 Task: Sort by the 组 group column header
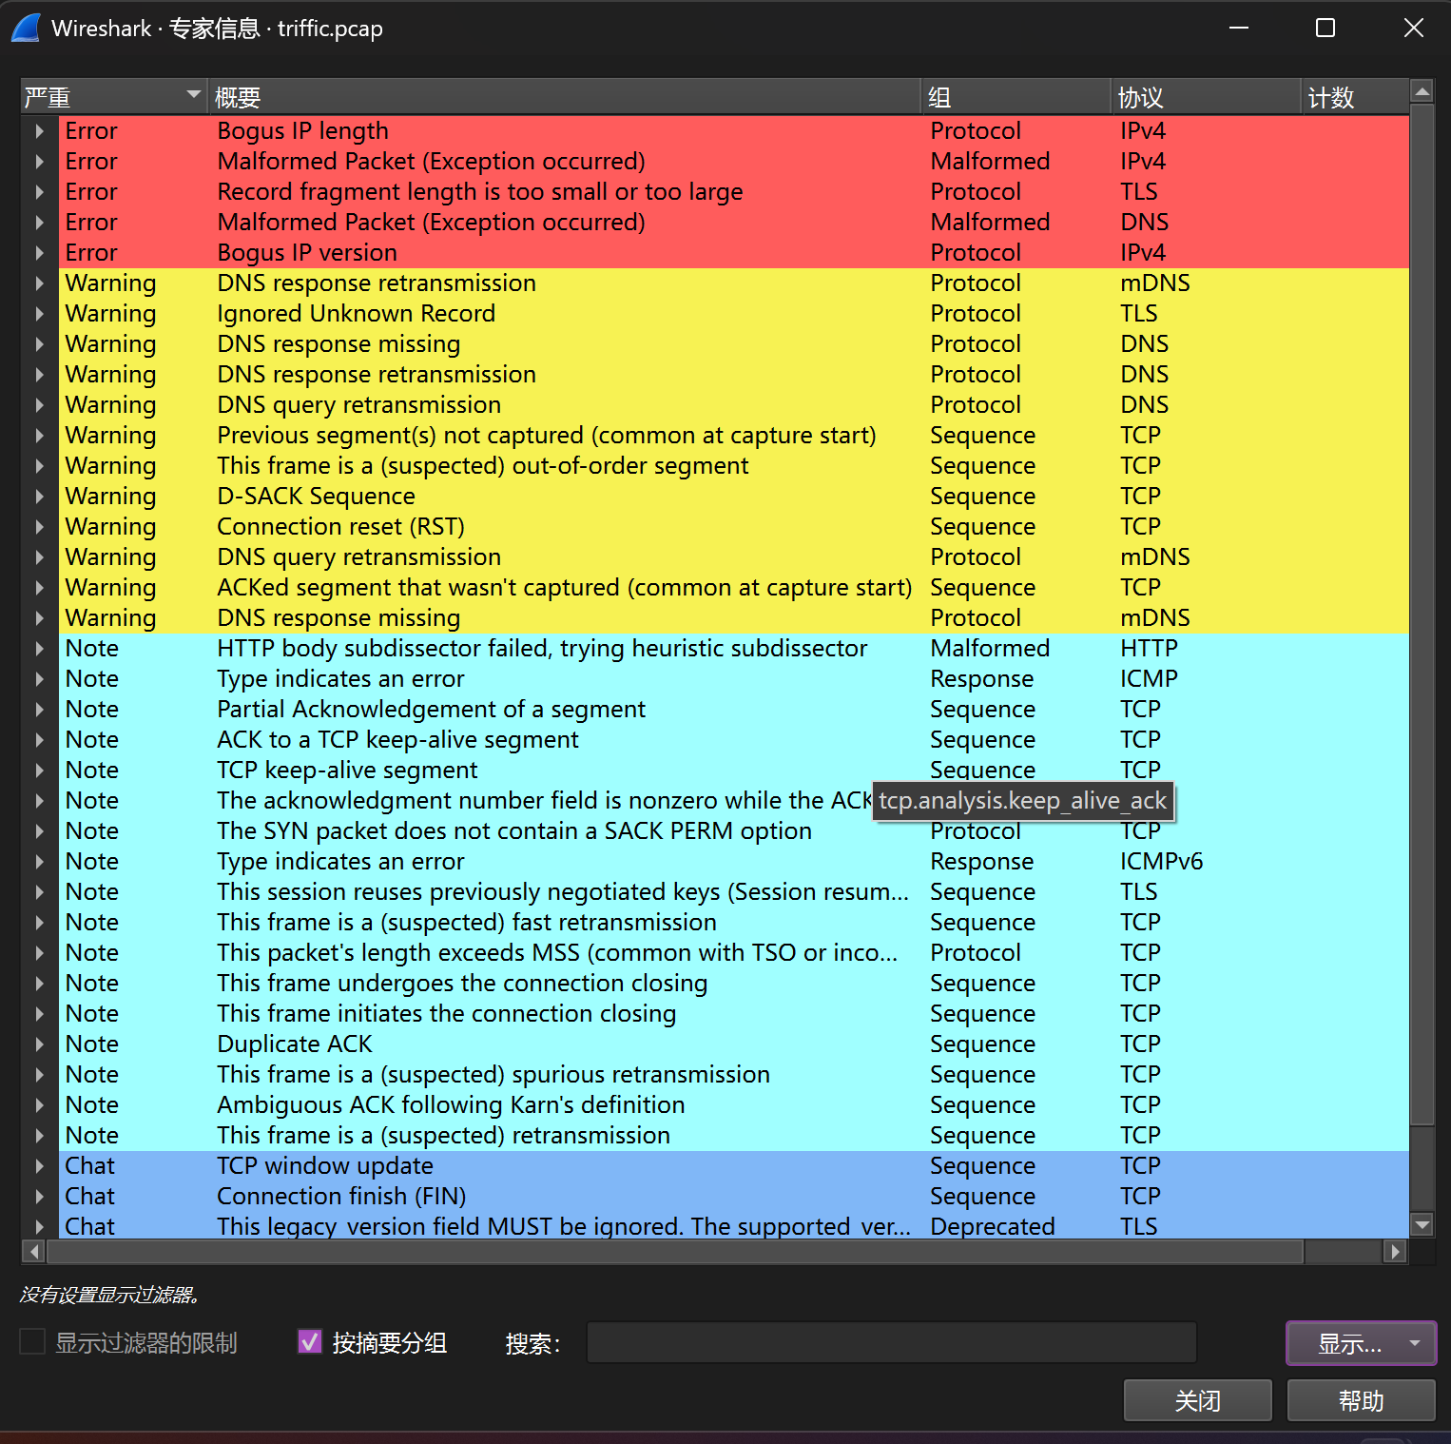point(1016,97)
